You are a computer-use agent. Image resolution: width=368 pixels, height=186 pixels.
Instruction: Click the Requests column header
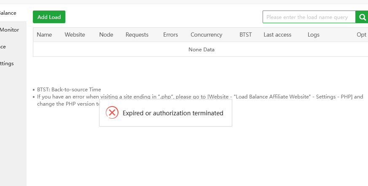tap(137, 35)
